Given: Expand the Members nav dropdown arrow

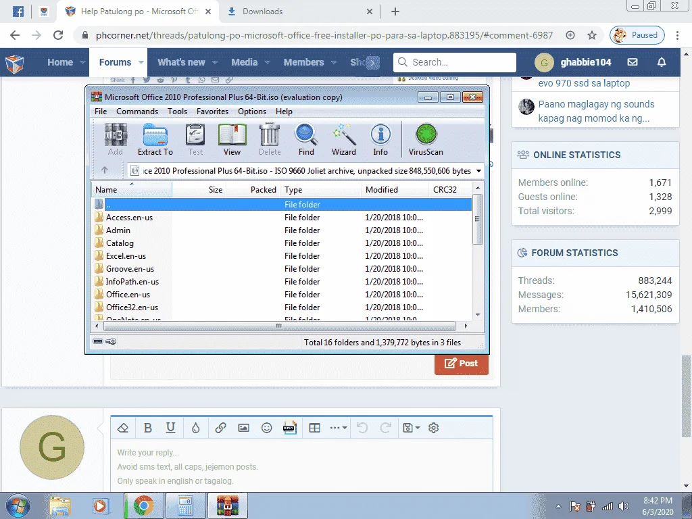Looking at the screenshot, I should click(334, 62).
